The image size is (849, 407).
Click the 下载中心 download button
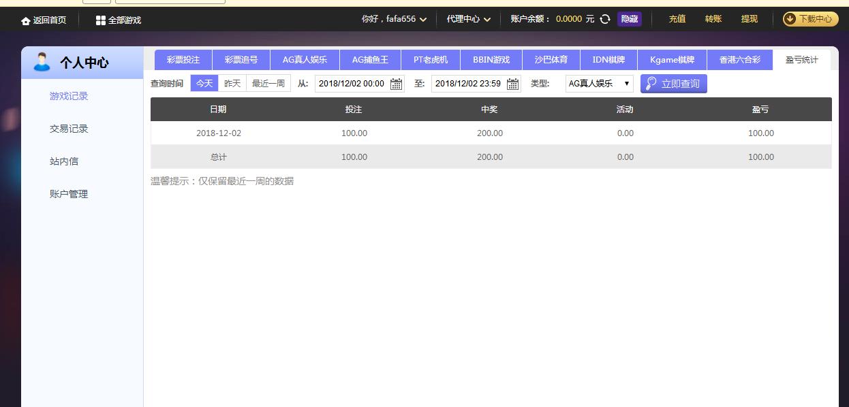[810, 19]
